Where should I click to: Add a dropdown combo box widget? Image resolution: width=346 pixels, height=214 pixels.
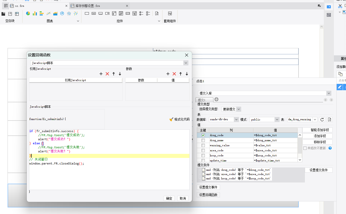coord(107,13)
